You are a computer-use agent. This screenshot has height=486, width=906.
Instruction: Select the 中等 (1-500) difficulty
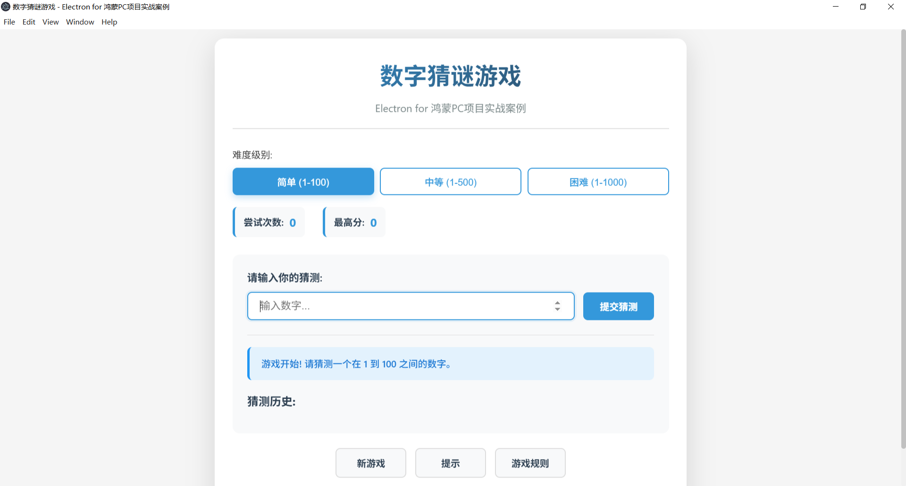pos(450,182)
